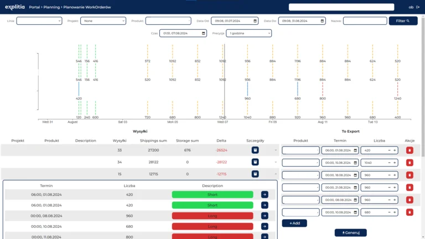425x239 pixels.
Task: Open calendar in 00:00, 18.08.2024 export Termin
Action: (355, 175)
